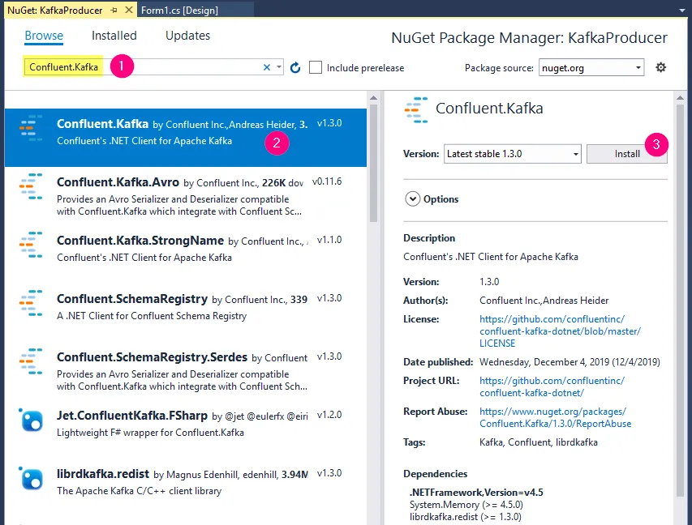Click the Jet.ConfluentKafka.FSharp package icon
Image resolution: width=692 pixels, height=525 pixels.
coord(31,420)
